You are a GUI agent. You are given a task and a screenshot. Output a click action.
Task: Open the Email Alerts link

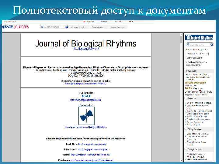click(92, 144)
